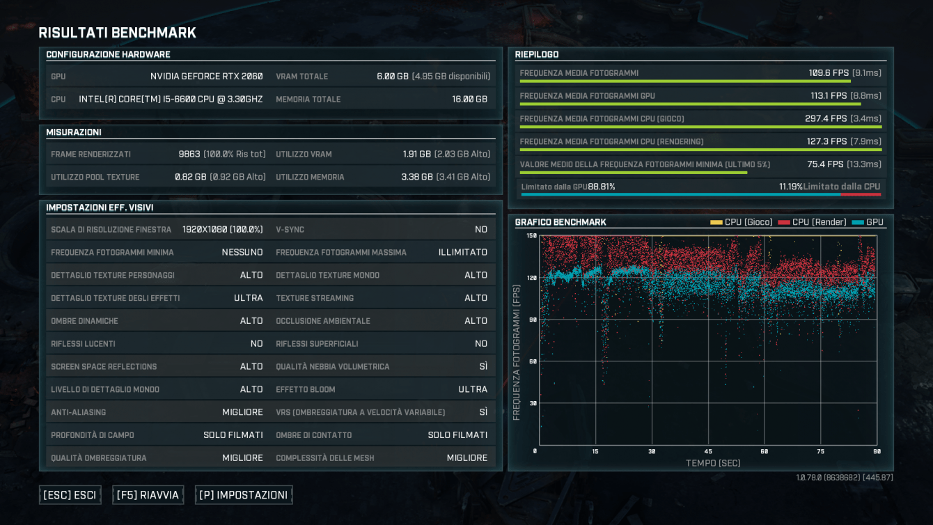Click the "1.91 GB" utilizzo VRAM value
Screen dimensions: 933x525
[417, 155]
